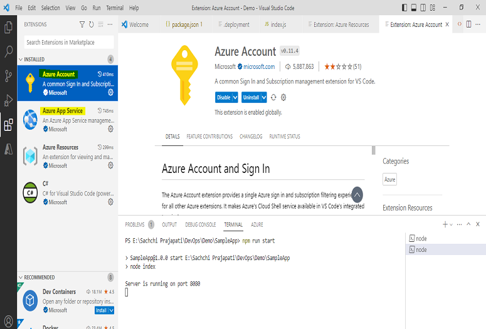Switch to OUTPUT panel tab
The width and height of the screenshot is (486, 329).
(169, 224)
